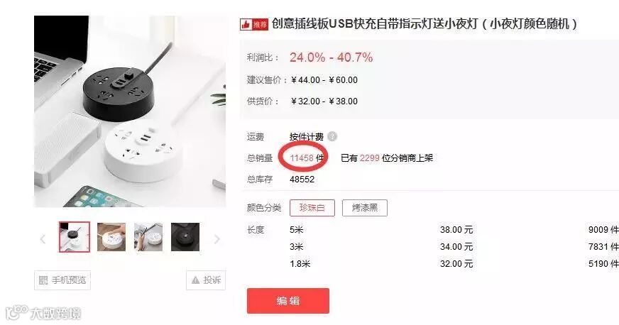Click the product title text

click(x=424, y=24)
